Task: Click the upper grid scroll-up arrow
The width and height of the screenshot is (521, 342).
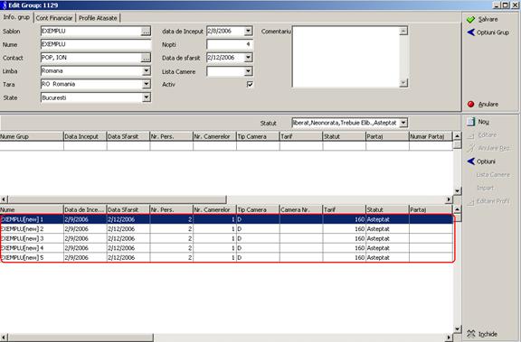Action: [457, 136]
